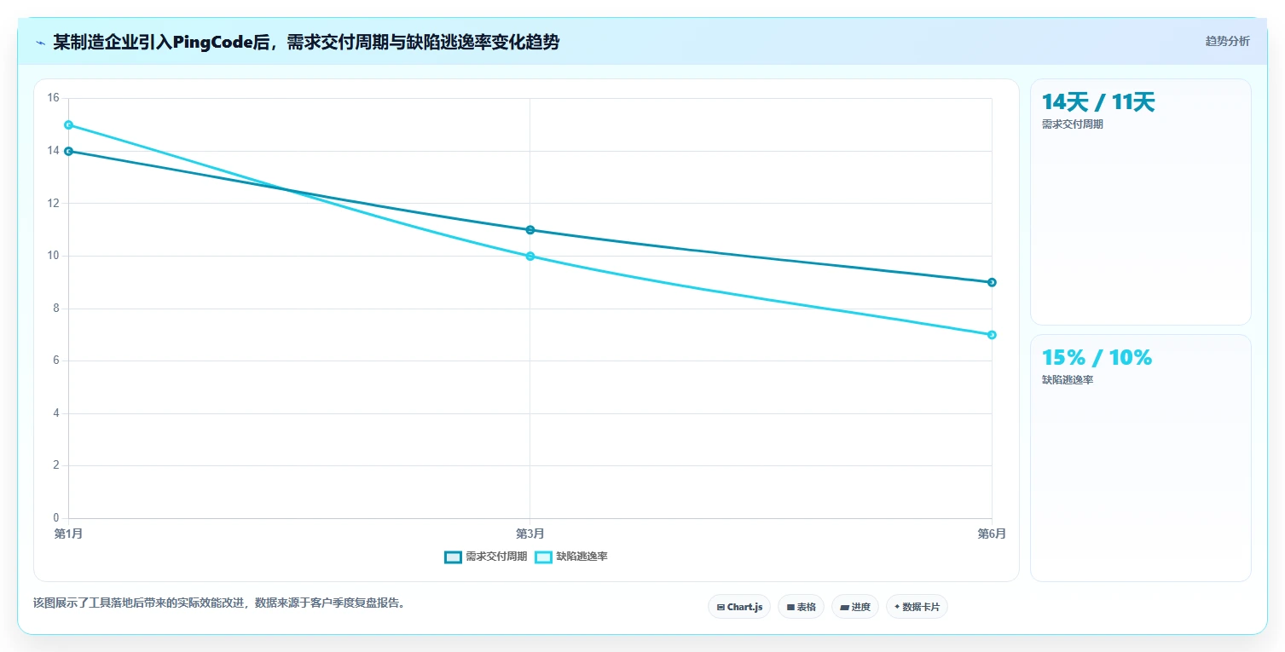The height and width of the screenshot is (652, 1285).
Task: Click the 缺陷逃逸率 card caption
Action: [x=1068, y=380]
